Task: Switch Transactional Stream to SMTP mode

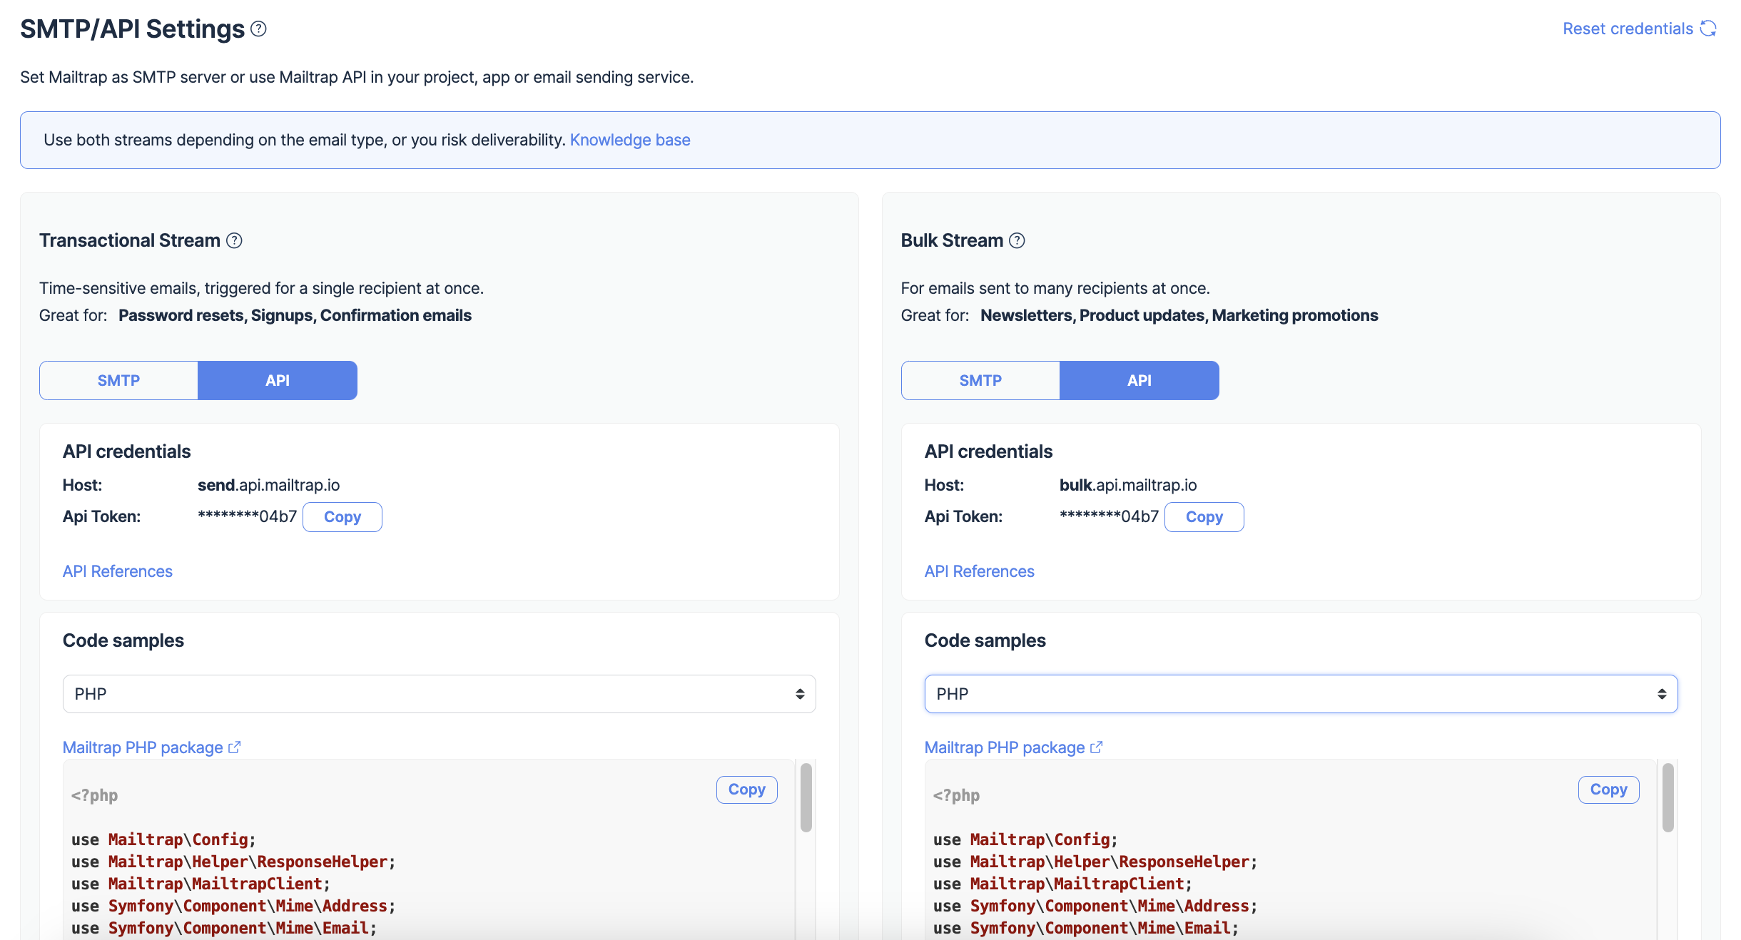Action: (x=118, y=380)
